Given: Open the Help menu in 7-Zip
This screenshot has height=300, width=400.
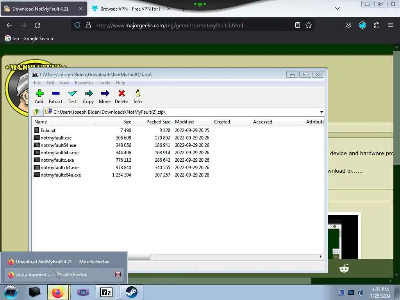Looking at the screenshot, I should pos(120,83).
